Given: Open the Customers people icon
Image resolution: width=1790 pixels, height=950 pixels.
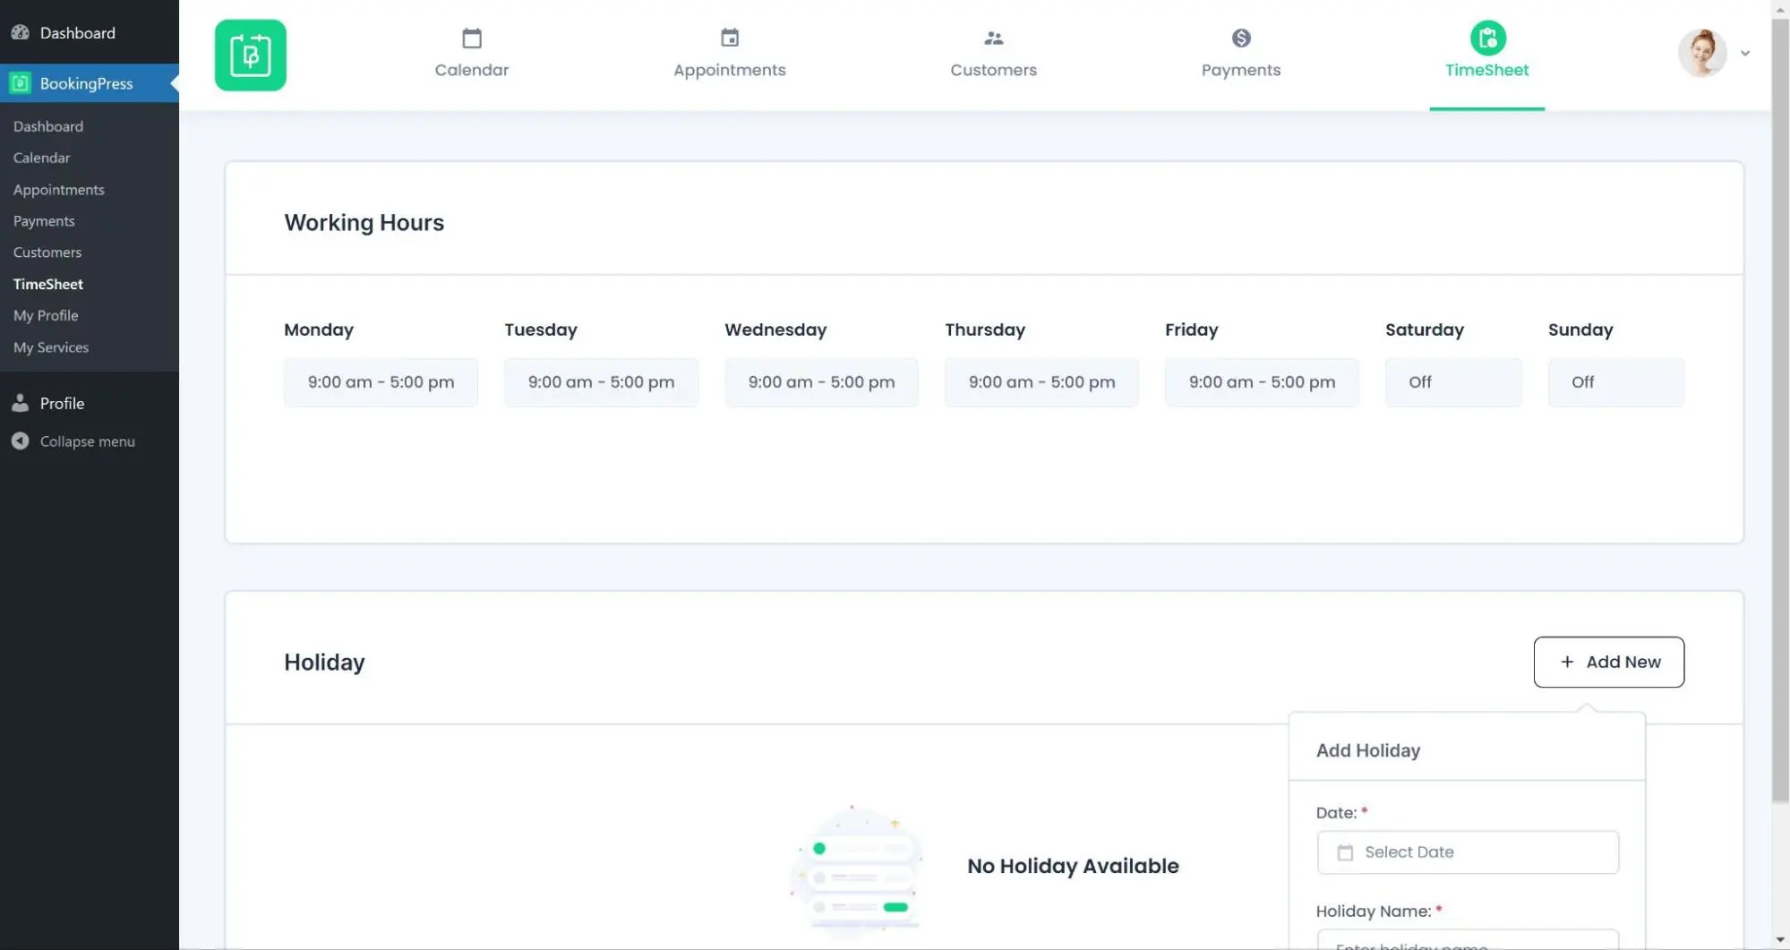Looking at the screenshot, I should pyautogui.click(x=993, y=38).
